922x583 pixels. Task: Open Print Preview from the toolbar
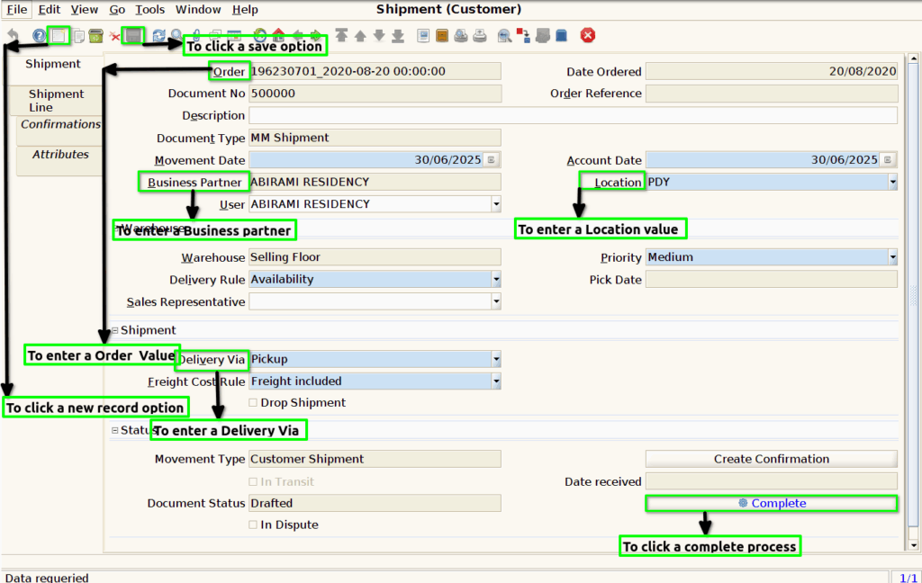461,36
